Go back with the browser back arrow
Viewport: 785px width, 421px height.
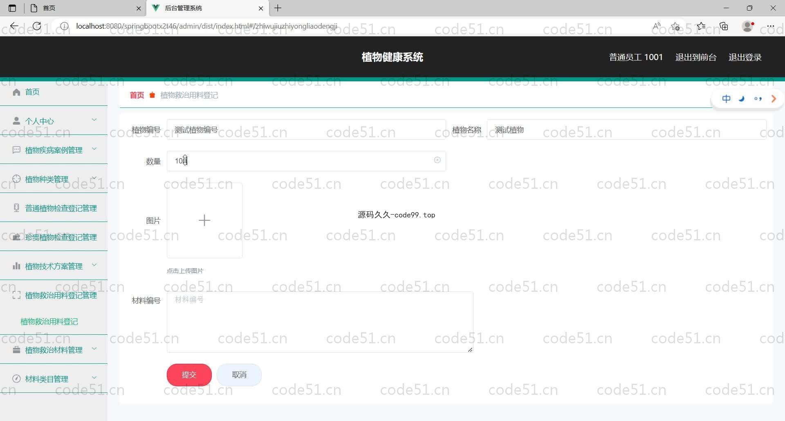[14, 26]
